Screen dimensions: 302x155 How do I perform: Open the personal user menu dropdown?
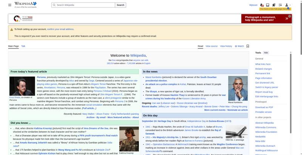pyautogui.click(x=288, y=5)
